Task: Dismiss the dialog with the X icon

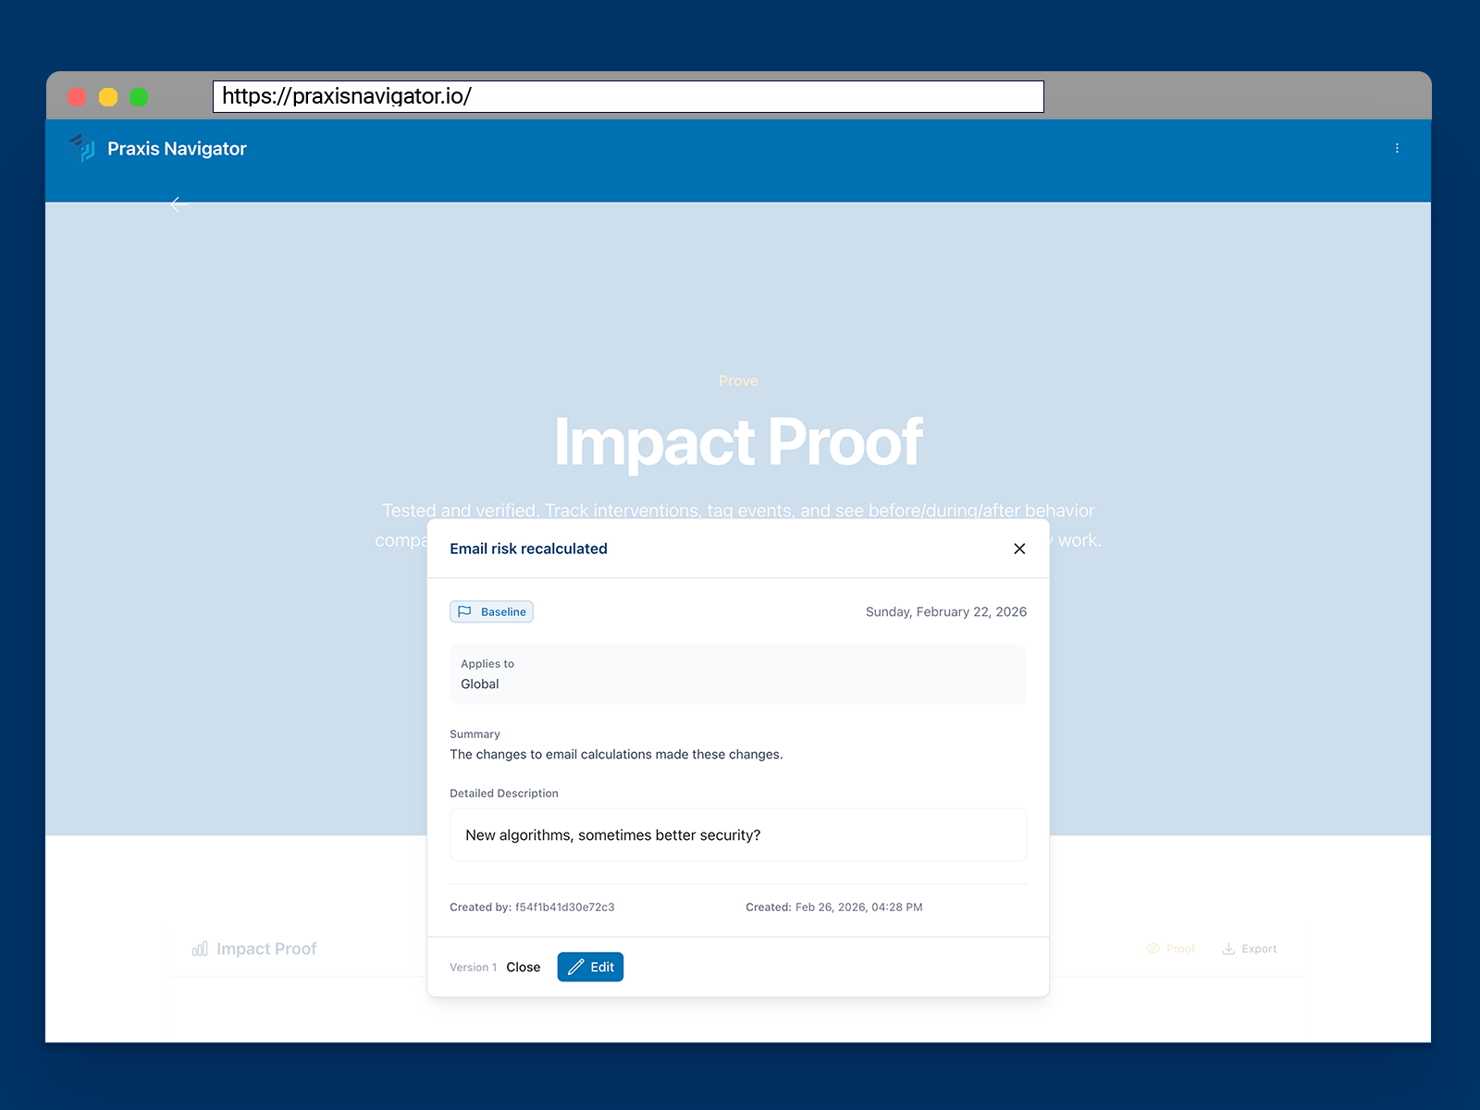Action: [1018, 548]
